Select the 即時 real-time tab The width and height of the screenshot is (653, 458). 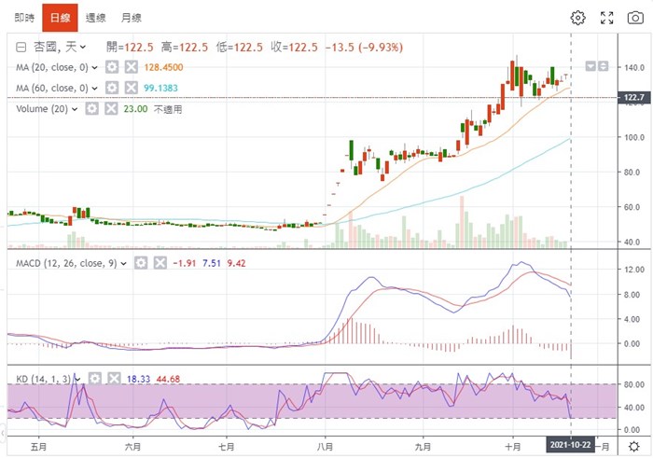pyautogui.click(x=24, y=18)
